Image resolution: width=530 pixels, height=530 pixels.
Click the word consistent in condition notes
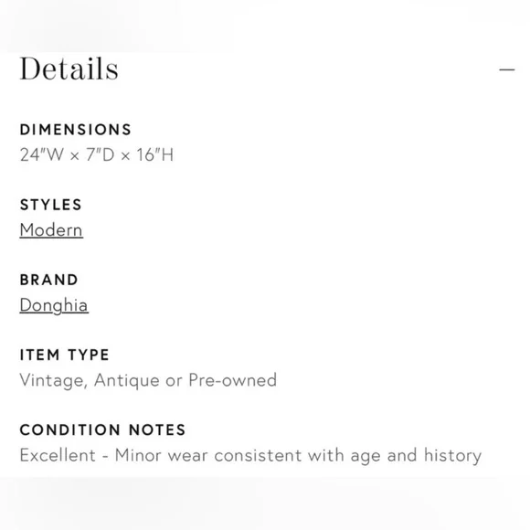(x=258, y=455)
